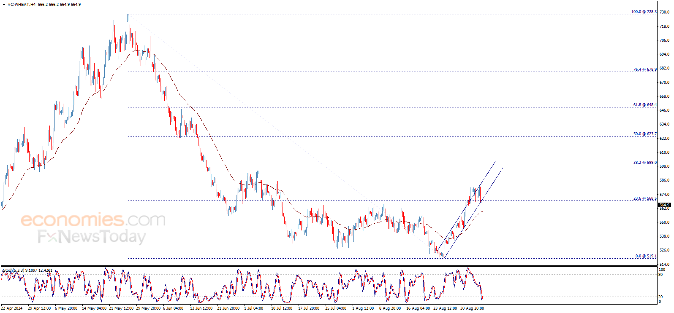
Task: Click the 514.0 price axis value
Action: (664, 265)
